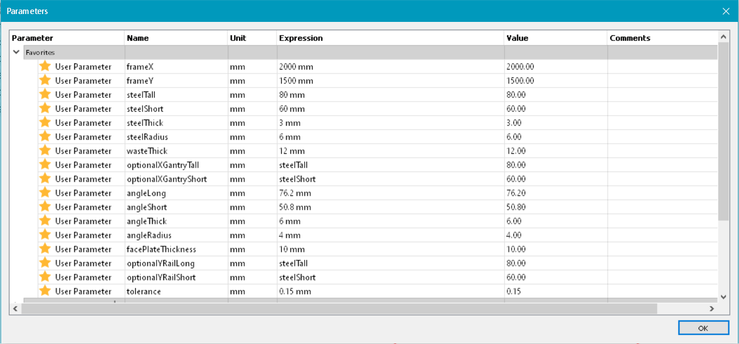Edit the 4 mm expression for angleRadius
Viewport: 739px width, 344px height.
pyautogui.click(x=391, y=235)
